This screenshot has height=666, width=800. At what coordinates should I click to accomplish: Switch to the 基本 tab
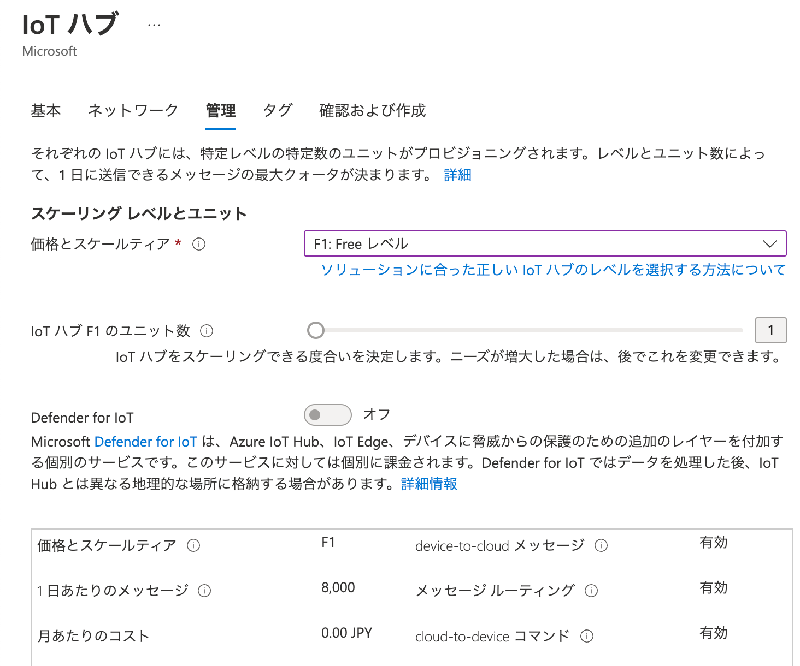46,111
